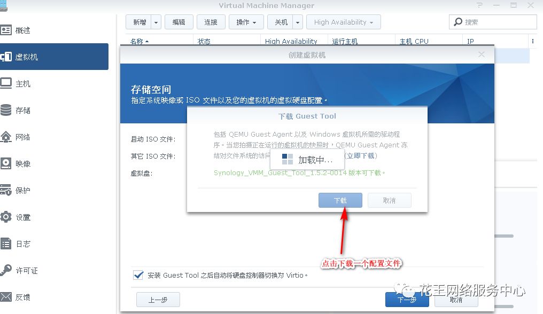
Task: Click the High Availability column header
Action: pos(291,41)
